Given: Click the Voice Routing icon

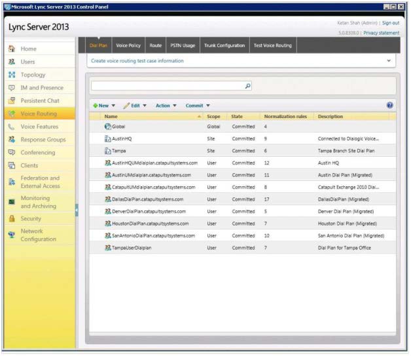Looking at the screenshot, I should point(12,113).
